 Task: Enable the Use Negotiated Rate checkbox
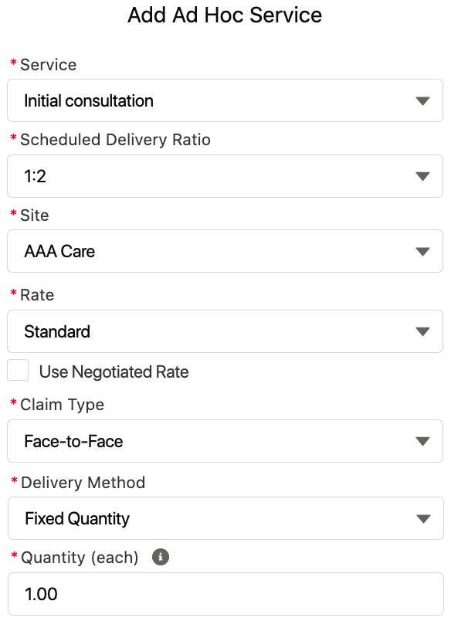(x=18, y=371)
